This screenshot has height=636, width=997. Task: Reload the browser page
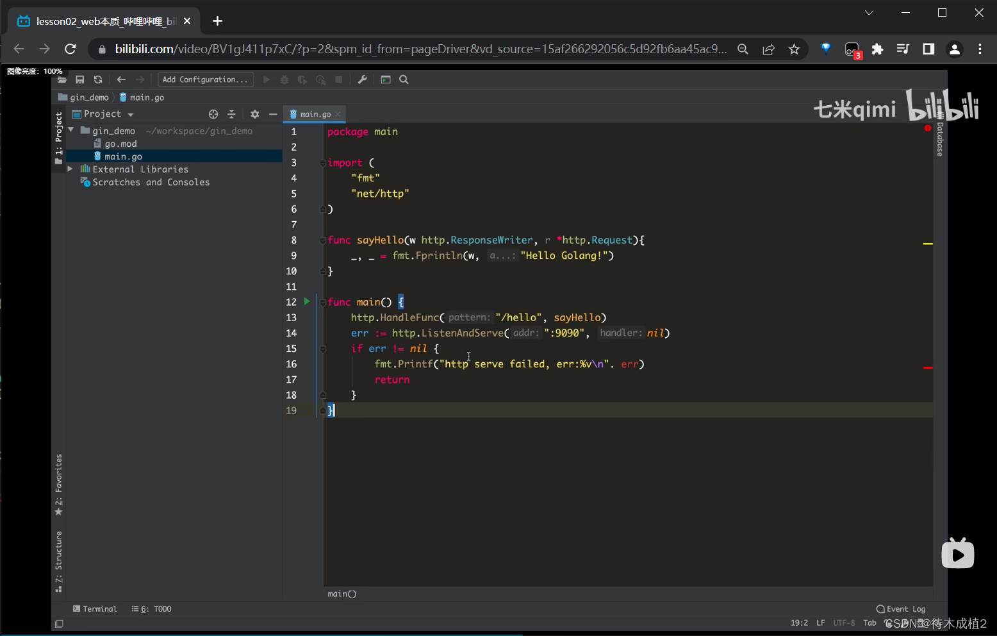point(70,49)
